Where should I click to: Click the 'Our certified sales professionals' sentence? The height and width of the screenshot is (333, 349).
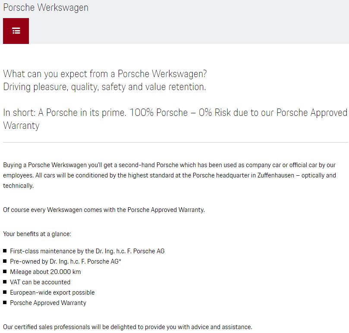pos(128,327)
